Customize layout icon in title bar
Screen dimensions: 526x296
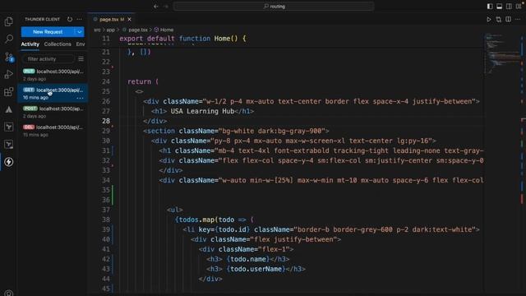[x=519, y=6]
